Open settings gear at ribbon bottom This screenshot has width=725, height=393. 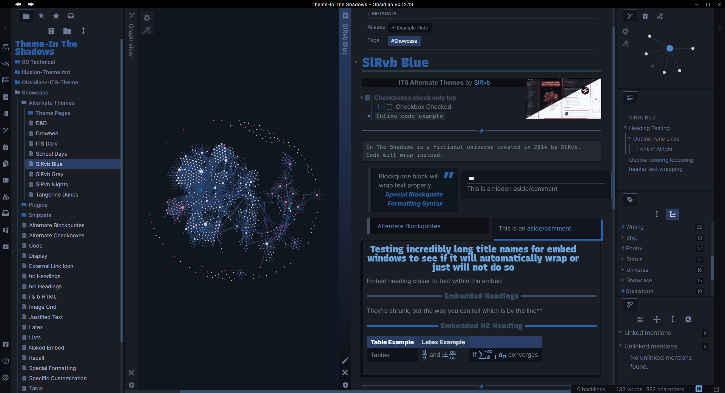point(6,378)
